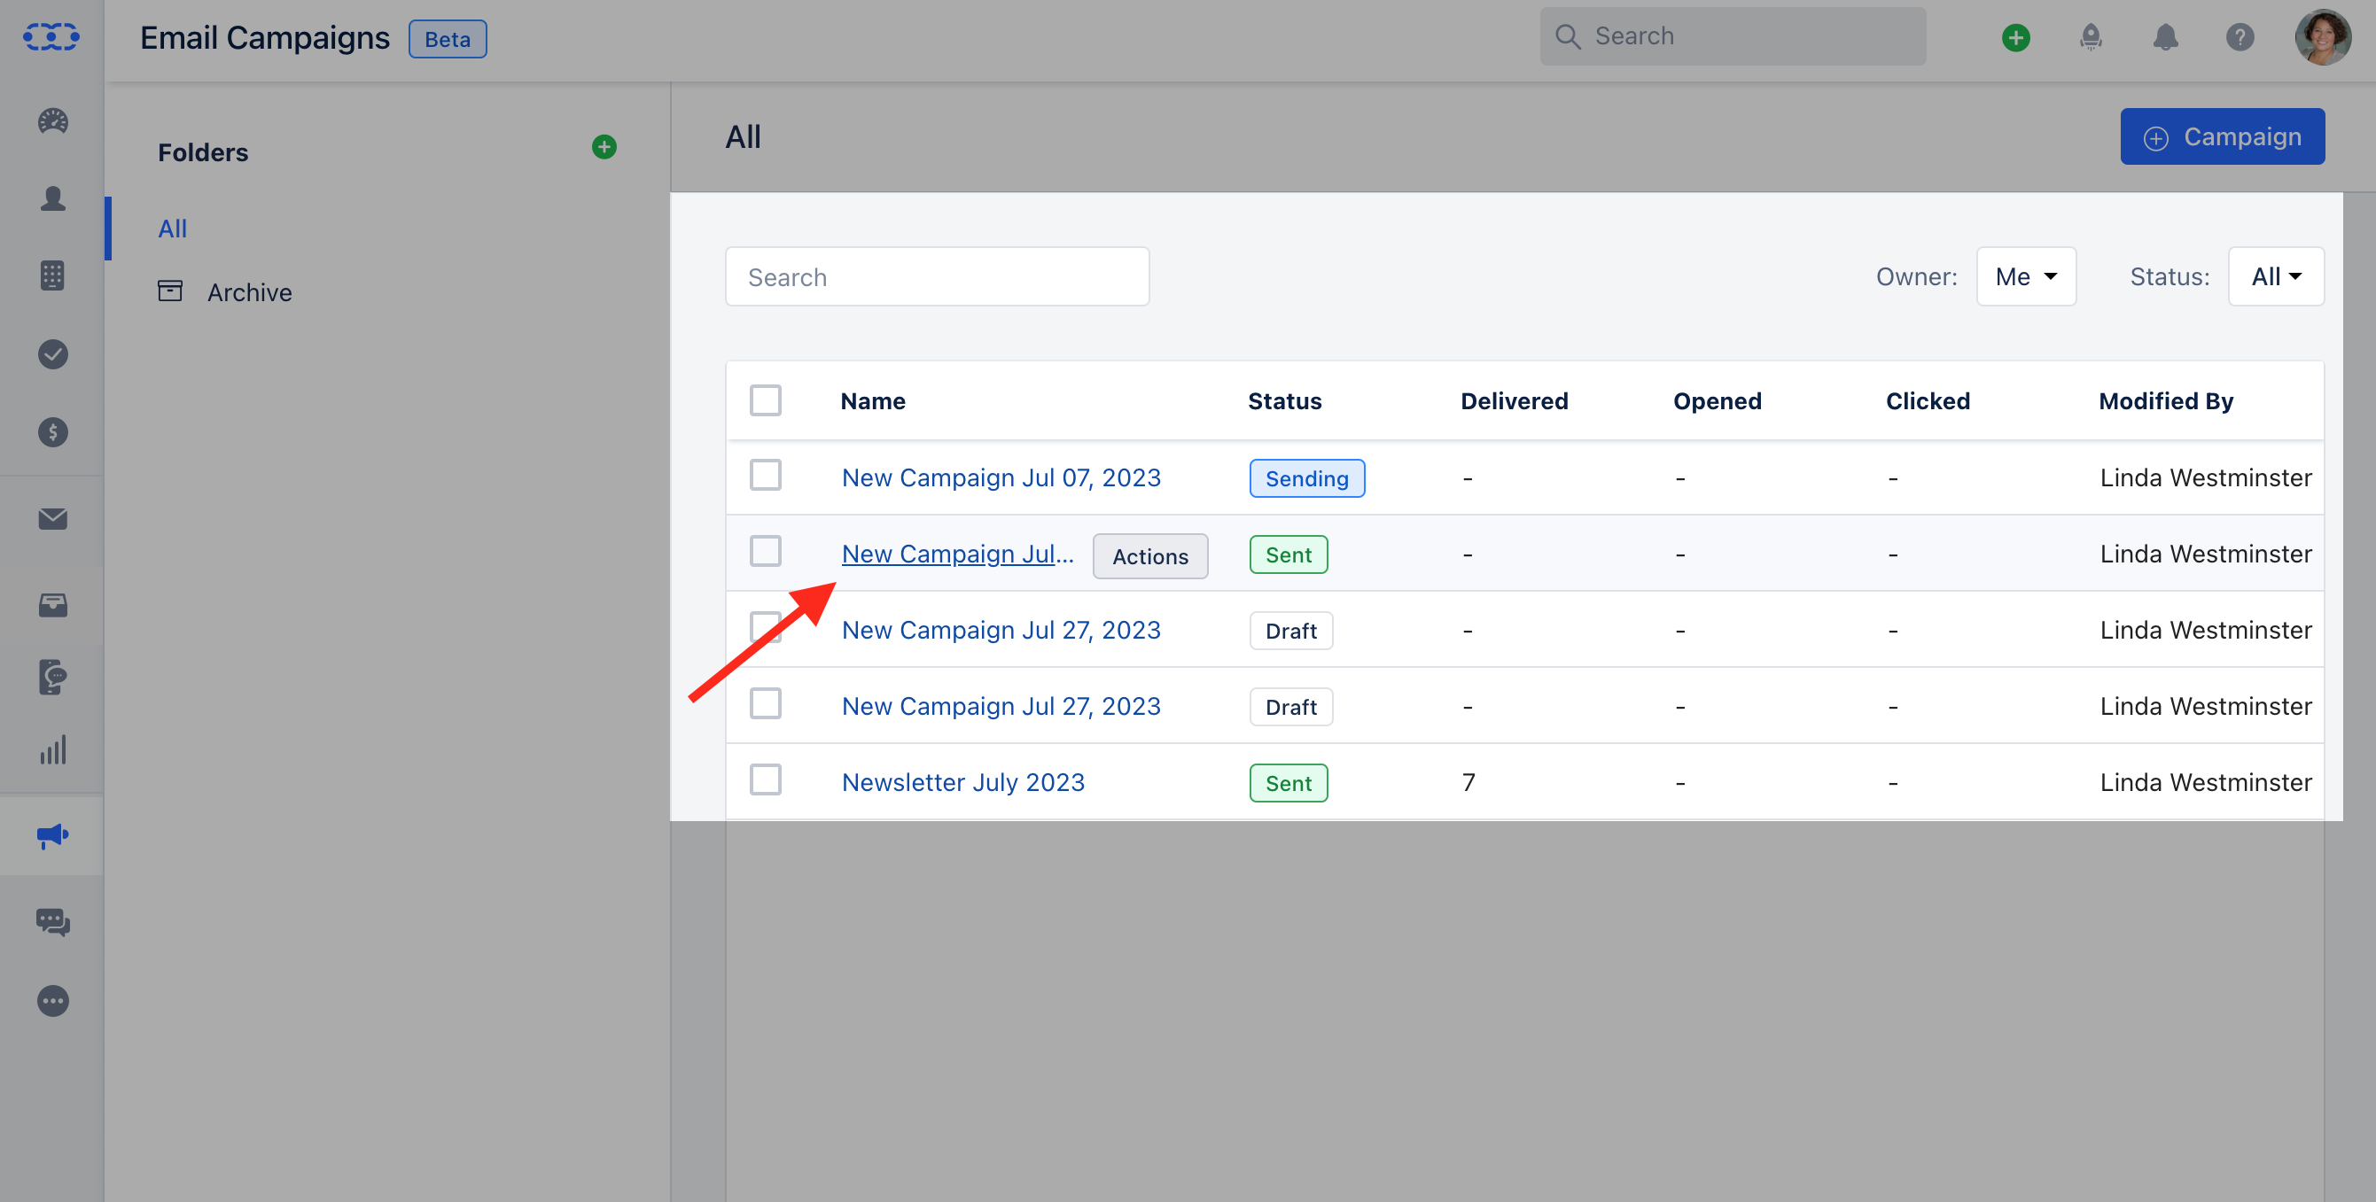Screen dimensions: 2376x1202
Task: Open the dashboard gauge icon in sidebar
Action: pos(52,120)
